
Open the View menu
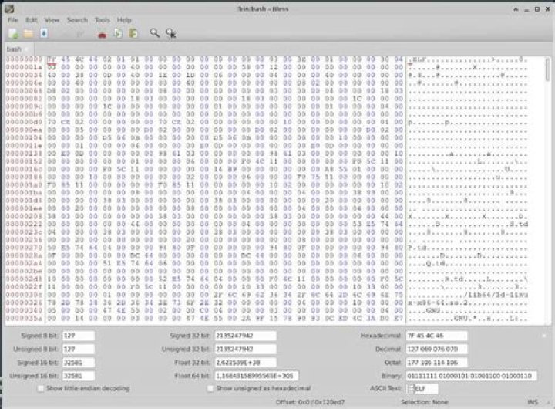click(x=52, y=20)
